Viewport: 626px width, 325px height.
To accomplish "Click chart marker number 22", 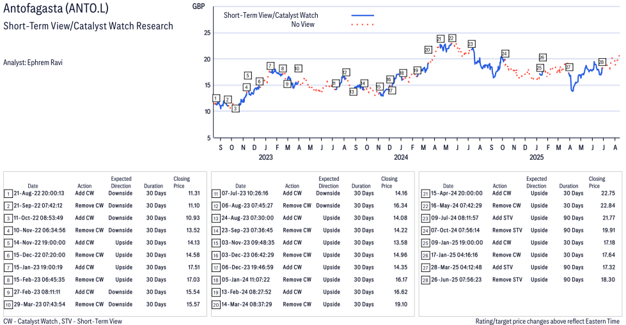I will click(x=451, y=38).
